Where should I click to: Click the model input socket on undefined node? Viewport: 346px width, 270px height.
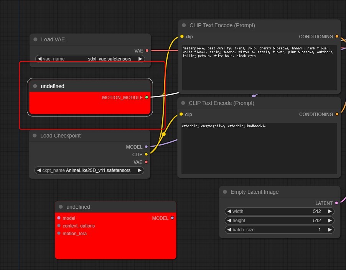click(59, 218)
